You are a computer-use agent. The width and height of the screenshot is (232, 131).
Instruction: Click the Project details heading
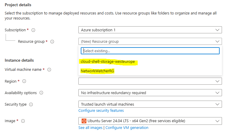click(x=18, y=5)
